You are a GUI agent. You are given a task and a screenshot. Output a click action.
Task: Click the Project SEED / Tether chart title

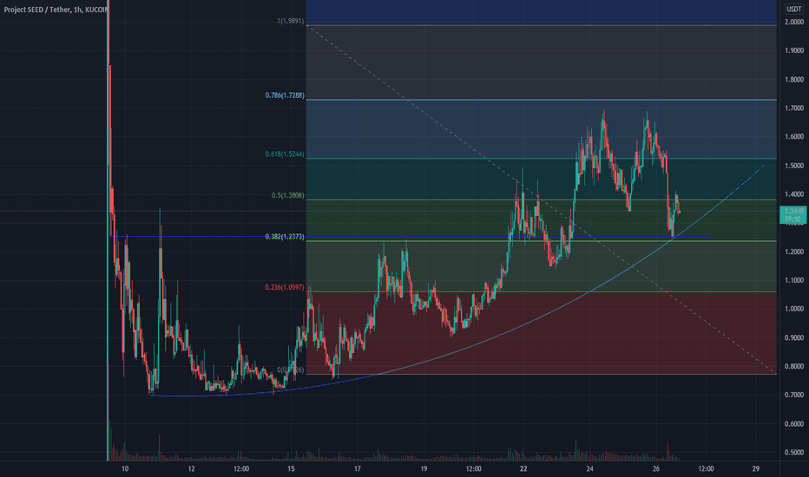(56, 10)
